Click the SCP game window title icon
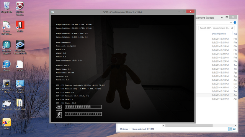This screenshot has width=245, height=137. [52, 12]
